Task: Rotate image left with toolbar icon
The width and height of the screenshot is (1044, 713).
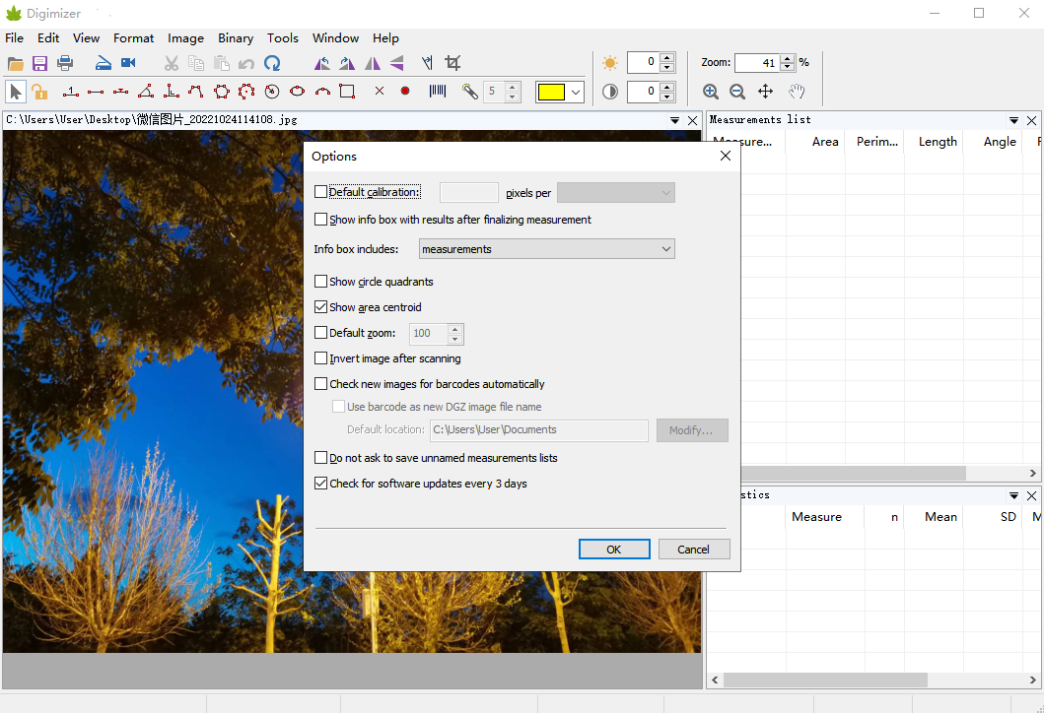Action: click(321, 63)
